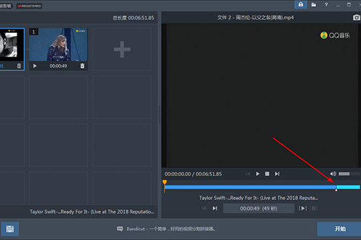Click the file 2 title text above preview

point(255,17)
